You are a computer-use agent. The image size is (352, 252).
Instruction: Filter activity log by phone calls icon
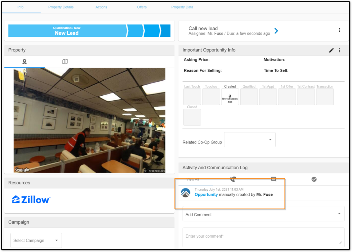(233, 179)
